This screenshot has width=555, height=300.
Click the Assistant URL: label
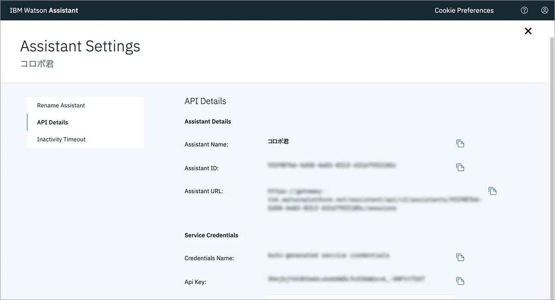coord(204,191)
